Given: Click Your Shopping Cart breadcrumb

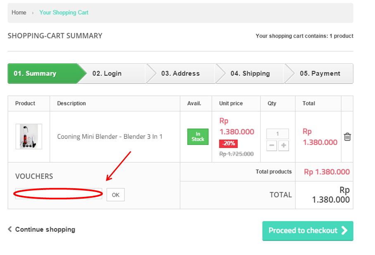Looking at the screenshot, I should (64, 12).
